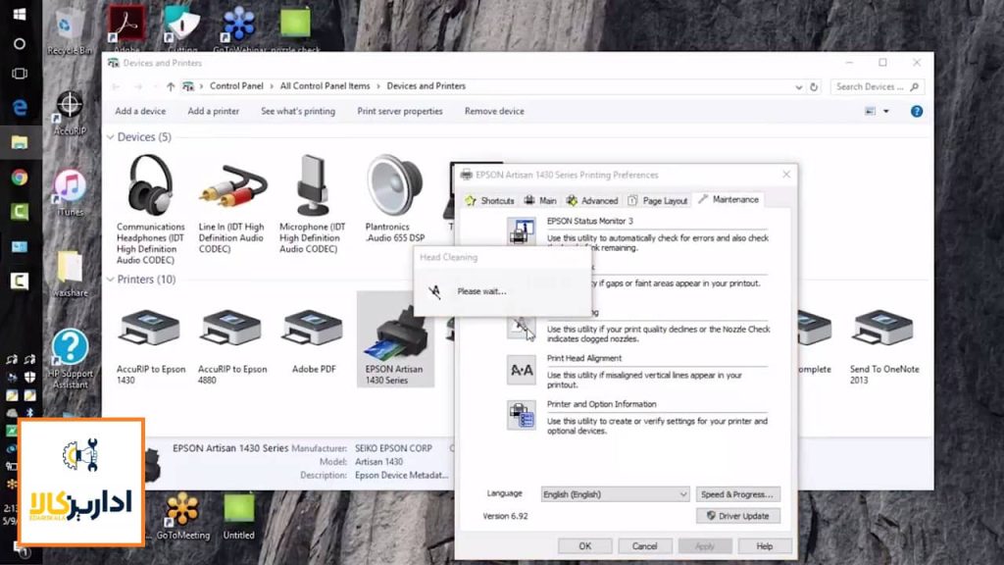Open the Recycle Bin desktop icon
Viewport: 1004px width, 565px height.
tap(69, 32)
